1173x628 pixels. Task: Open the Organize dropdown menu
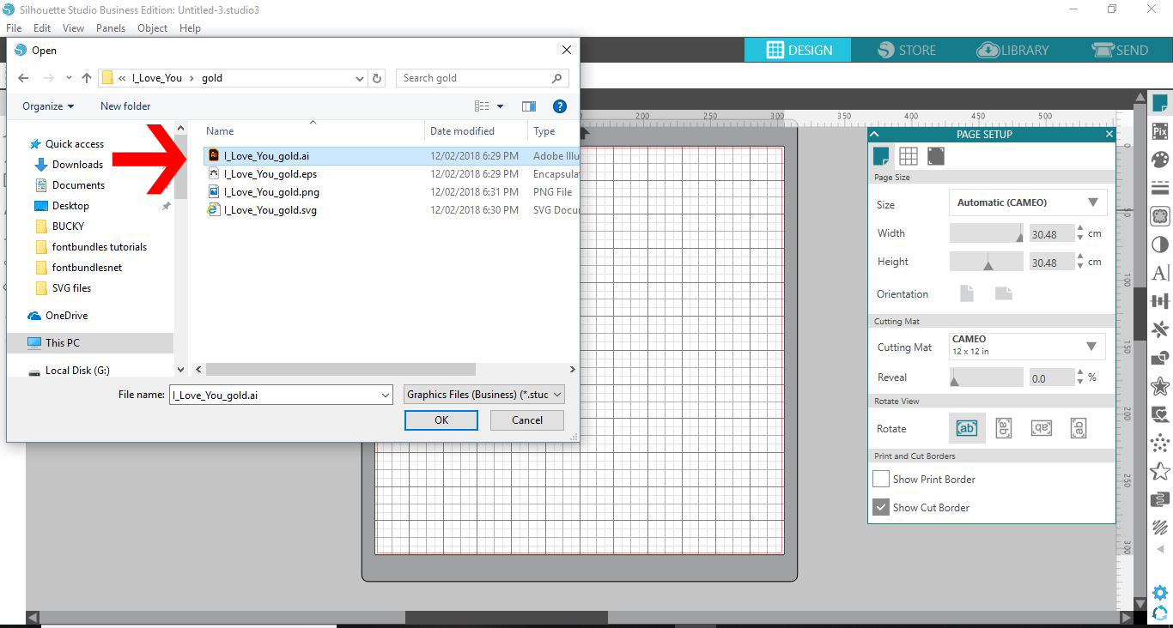(48, 106)
